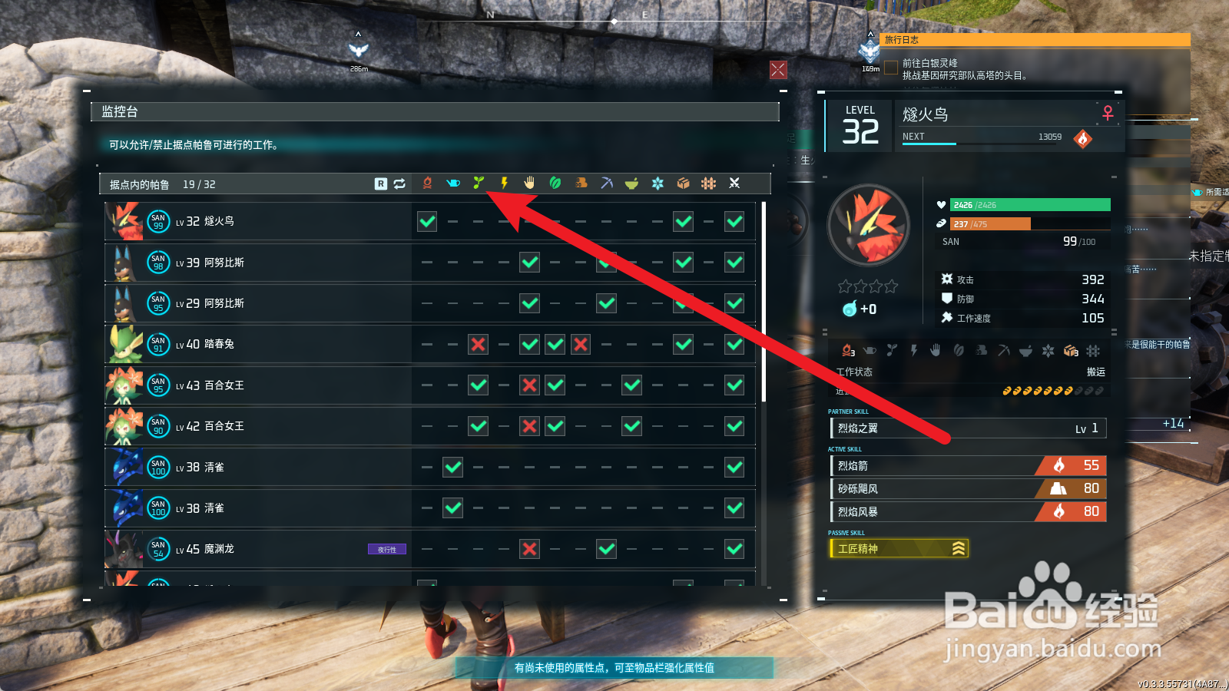Click the watering can work icon
This screenshot has width=1229, height=691.
coord(453,183)
